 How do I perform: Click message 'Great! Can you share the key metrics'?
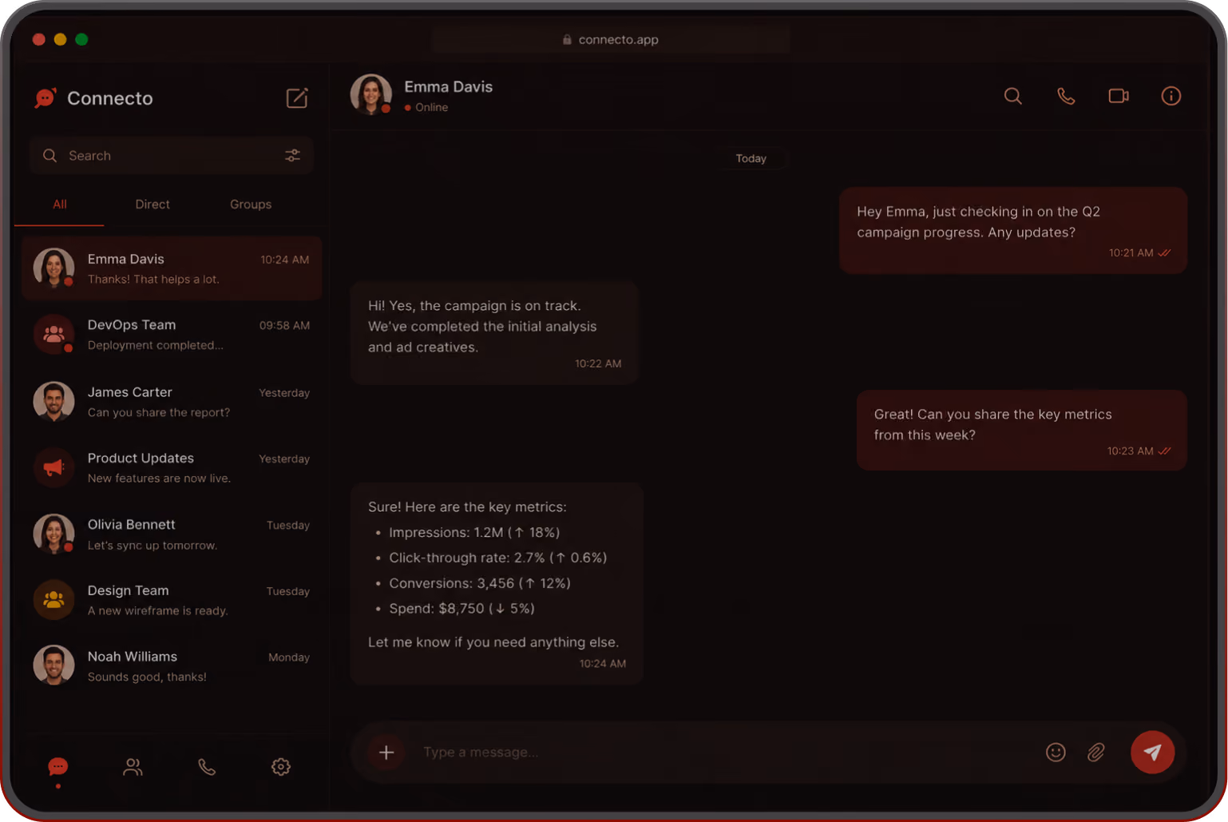pos(1022,430)
